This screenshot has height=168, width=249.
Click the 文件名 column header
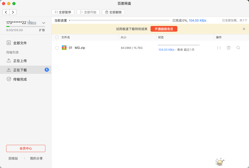(x=65, y=37)
